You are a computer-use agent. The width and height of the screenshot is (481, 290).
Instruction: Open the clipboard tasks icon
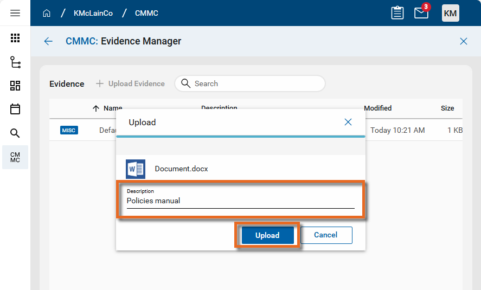pyautogui.click(x=397, y=13)
